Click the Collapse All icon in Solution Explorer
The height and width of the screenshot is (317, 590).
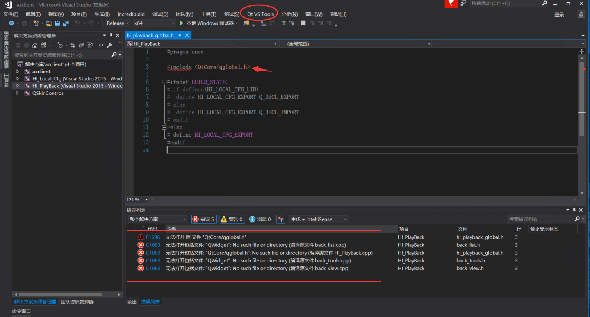point(81,45)
